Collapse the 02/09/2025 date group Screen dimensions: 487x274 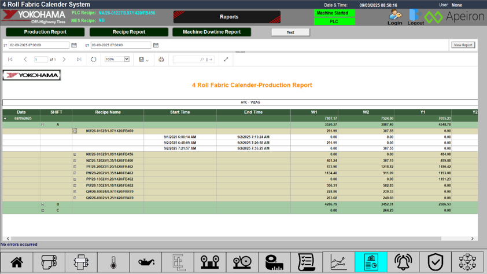5,118
